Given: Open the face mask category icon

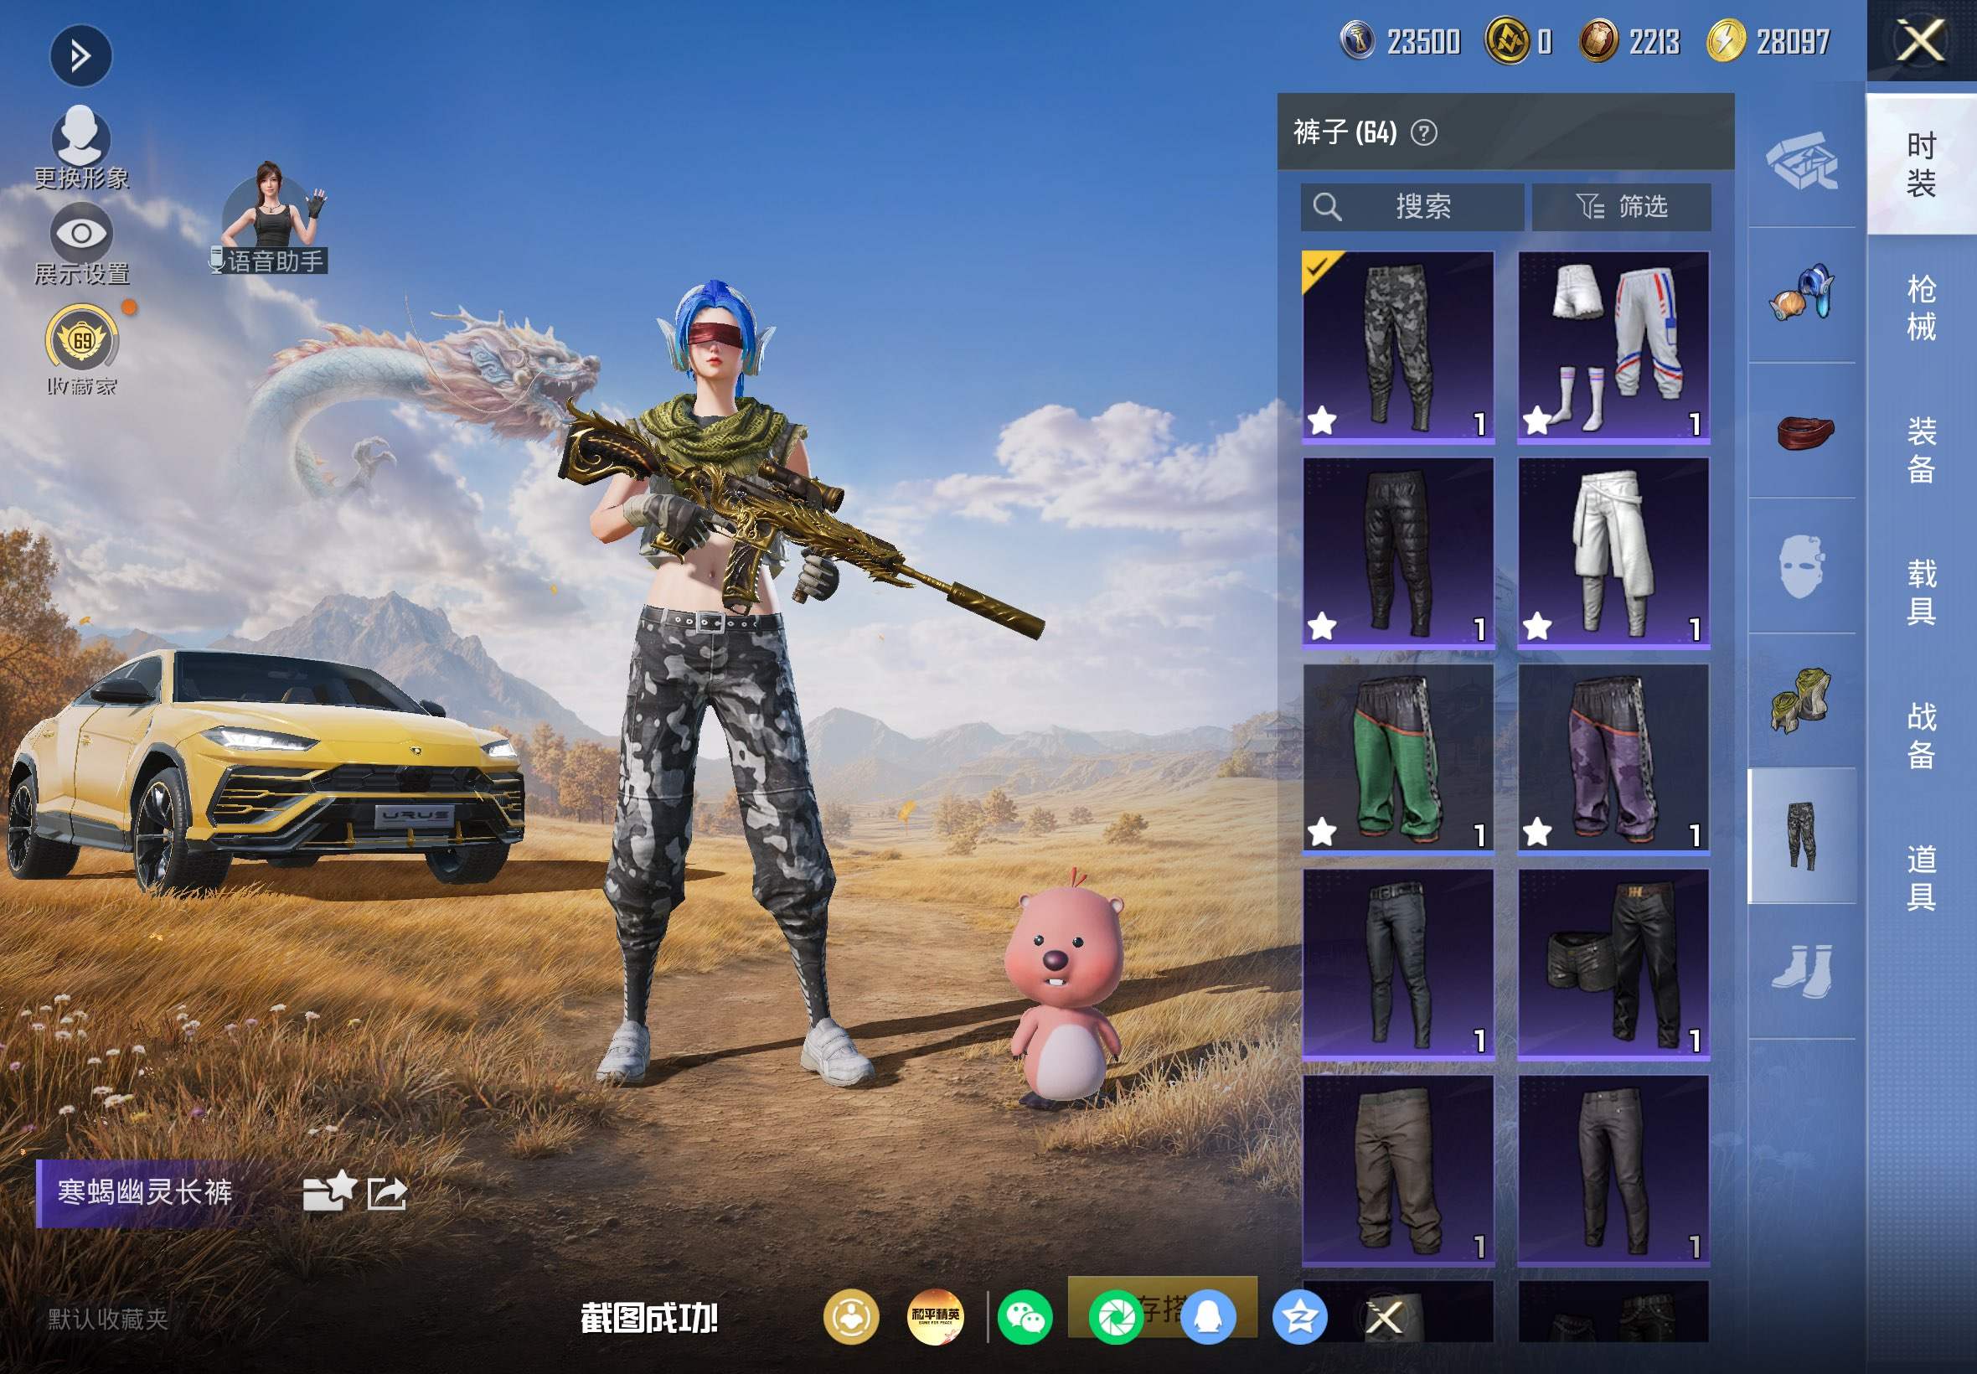Looking at the screenshot, I should click(x=1801, y=566).
